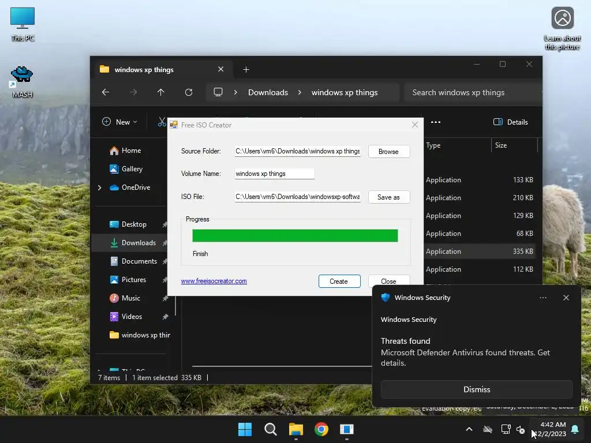The image size is (591, 443).
Task: Select the 68 KB Application row
Action: click(x=480, y=234)
